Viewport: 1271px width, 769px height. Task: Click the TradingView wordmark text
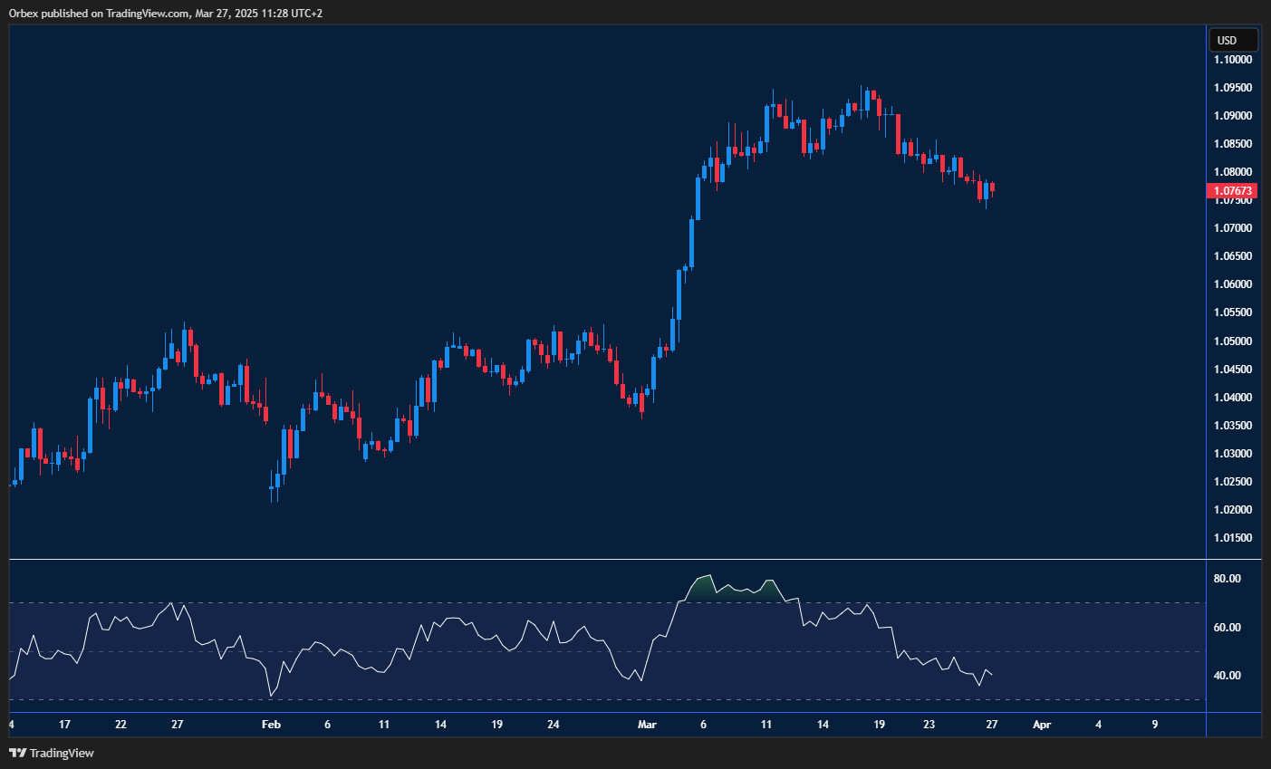click(x=62, y=753)
